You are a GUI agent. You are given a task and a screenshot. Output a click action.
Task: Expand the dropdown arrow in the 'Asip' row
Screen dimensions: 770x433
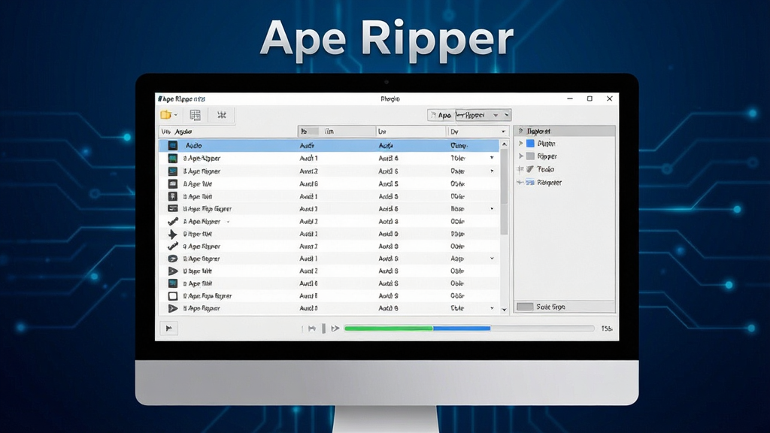pyautogui.click(x=492, y=259)
